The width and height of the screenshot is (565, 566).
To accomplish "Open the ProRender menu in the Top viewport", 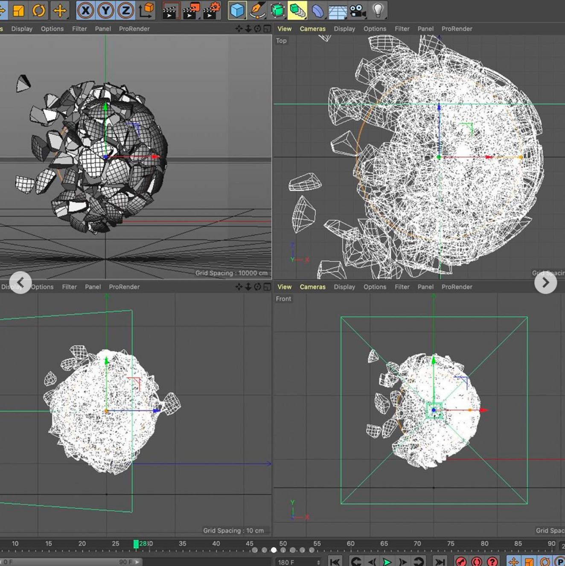I will (x=457, y=29).
